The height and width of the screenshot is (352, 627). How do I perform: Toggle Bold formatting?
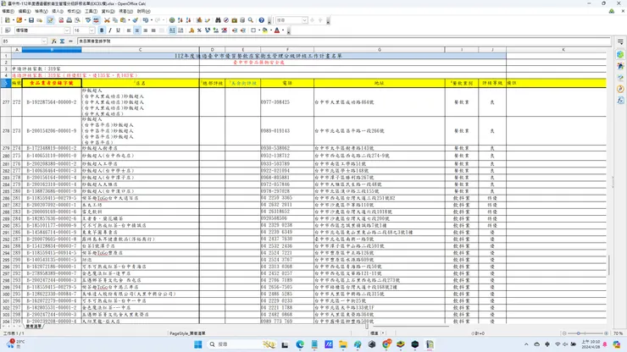pyautogui.click(x=102, y=30)
